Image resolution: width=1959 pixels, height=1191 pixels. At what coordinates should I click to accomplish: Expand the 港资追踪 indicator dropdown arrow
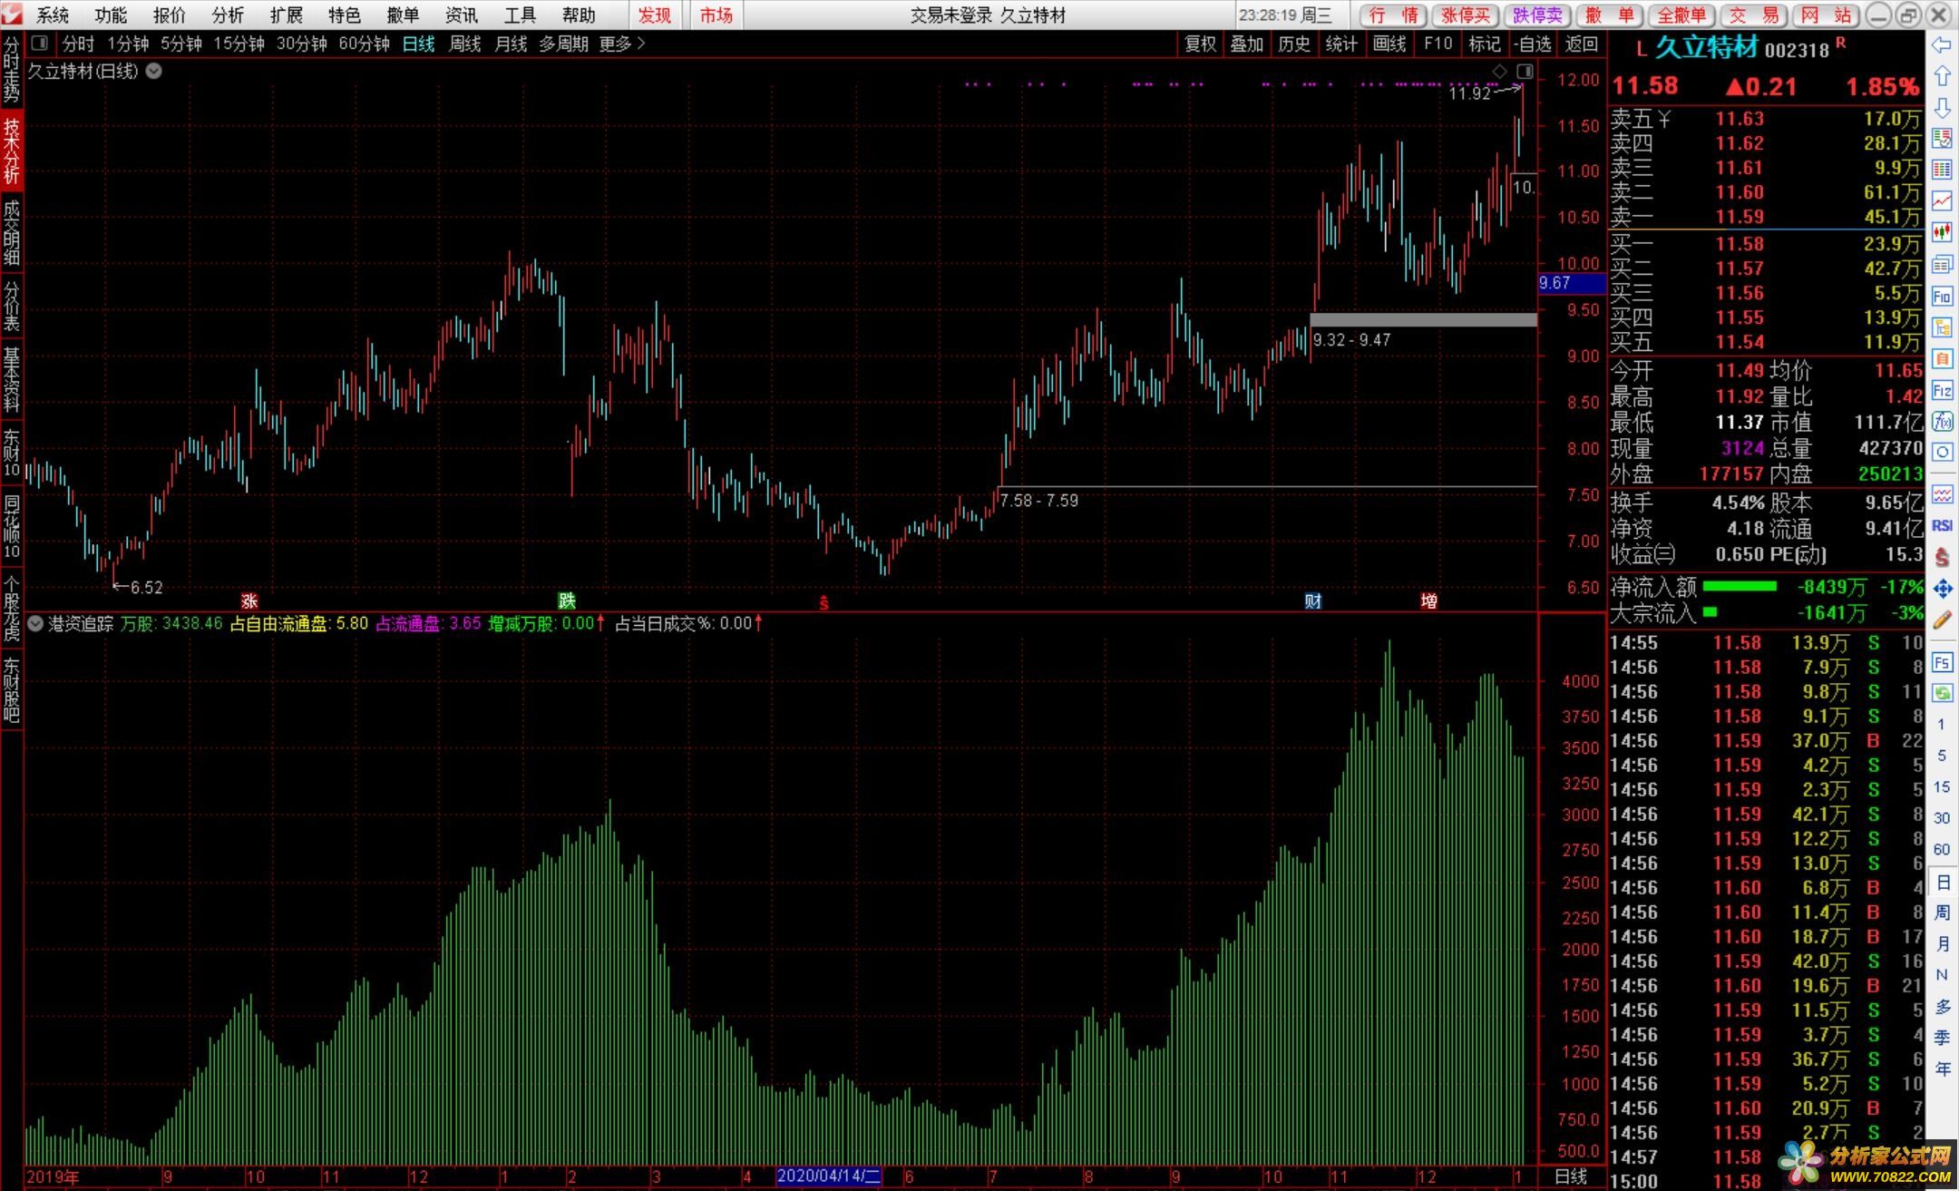(x=34, y=623)
